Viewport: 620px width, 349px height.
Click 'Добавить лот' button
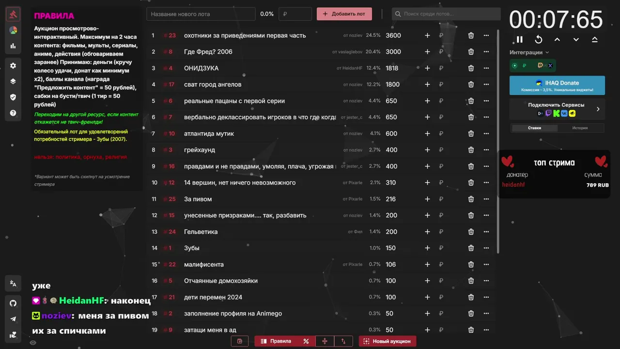(x=344, y=14)
